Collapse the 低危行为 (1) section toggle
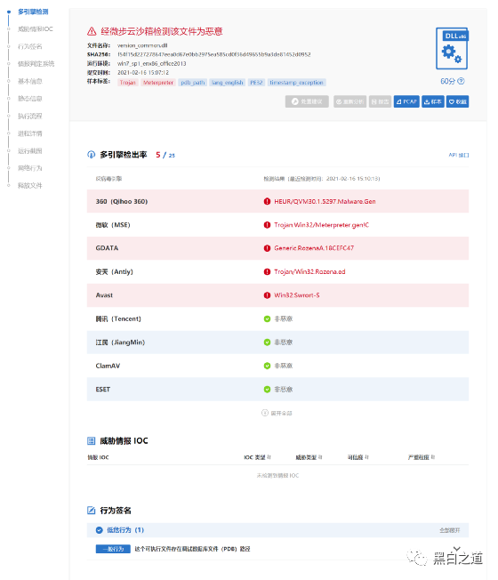Image resolution: width=498 pixels, height=580 pixels. coord(99,530)
